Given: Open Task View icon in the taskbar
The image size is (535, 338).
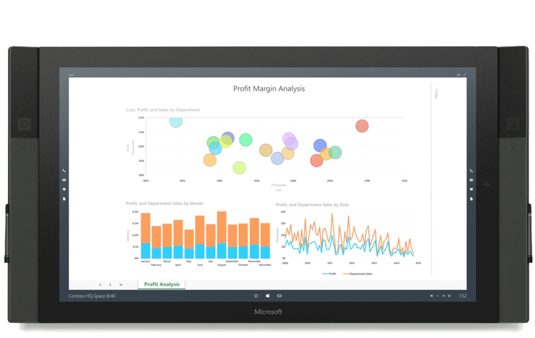Looking at the screenshot, I should click(279, 296).
